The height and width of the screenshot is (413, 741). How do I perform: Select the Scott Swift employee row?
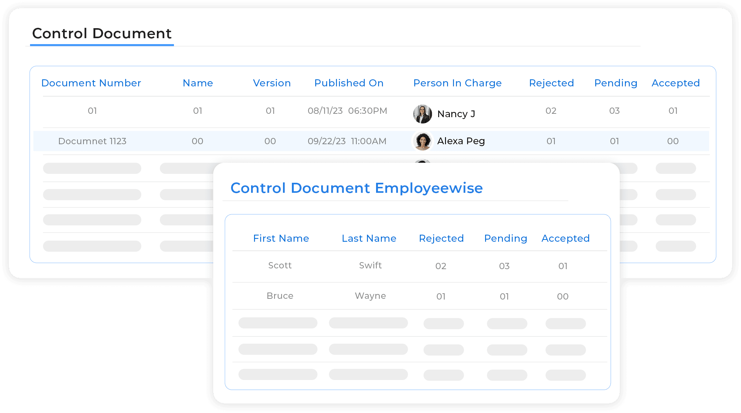(280, 265)
